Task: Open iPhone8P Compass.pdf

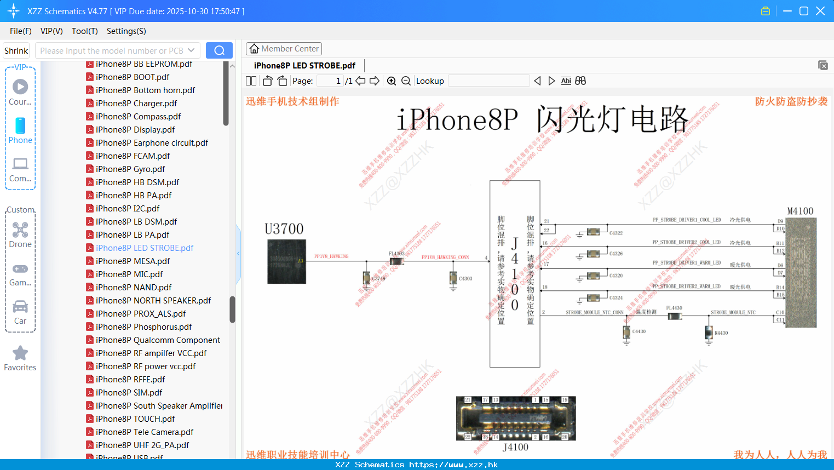Action: [138, 117]
